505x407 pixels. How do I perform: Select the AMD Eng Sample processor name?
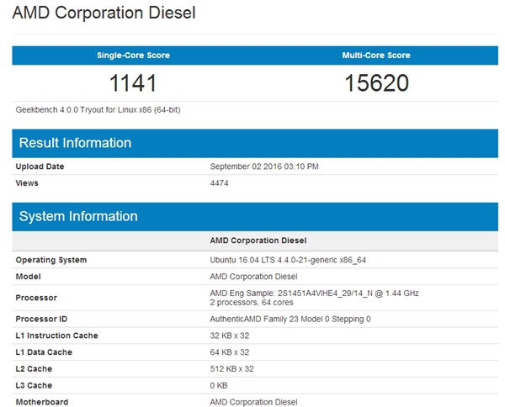click(x=314, y=293)
